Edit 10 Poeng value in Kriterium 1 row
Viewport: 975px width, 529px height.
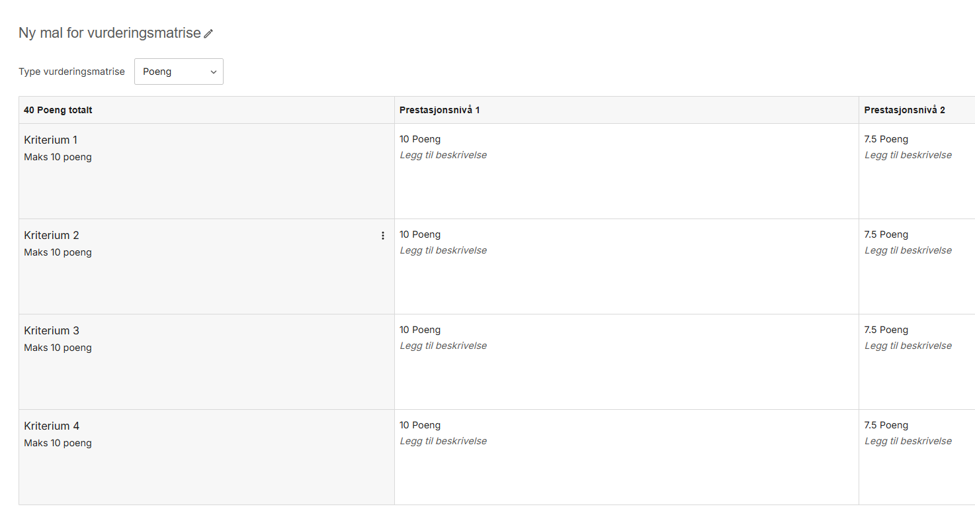click(420, 139)
